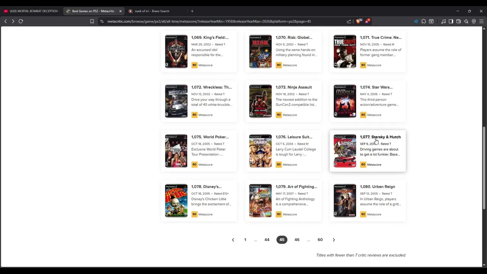
Task: Switch to Mortal Kombat Deception YouTube tab
Action: tap(31, 11)
